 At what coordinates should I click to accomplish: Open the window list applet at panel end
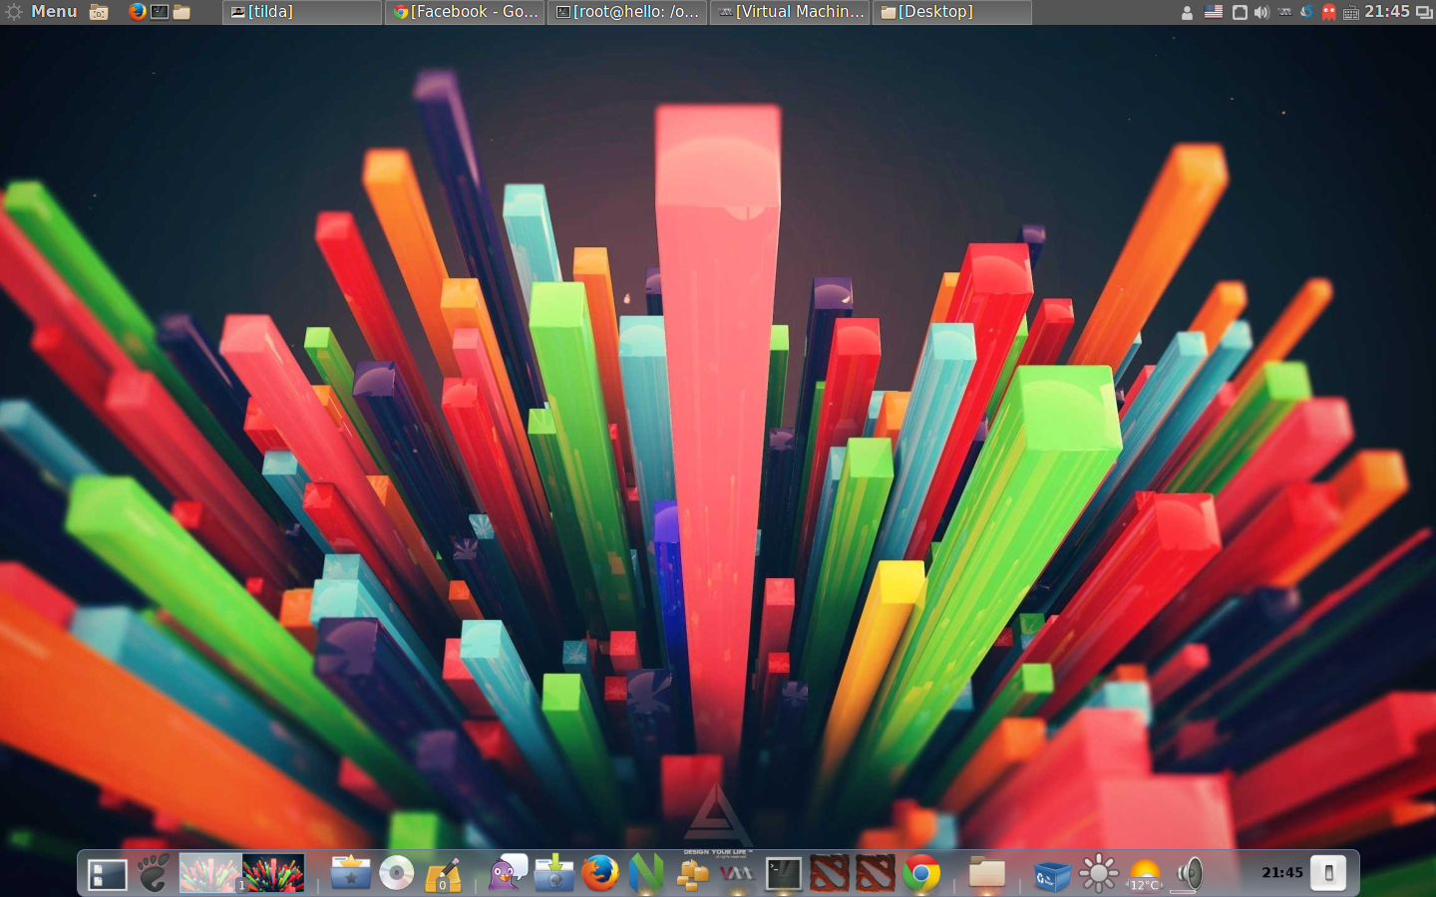[x=1424, y=12]
